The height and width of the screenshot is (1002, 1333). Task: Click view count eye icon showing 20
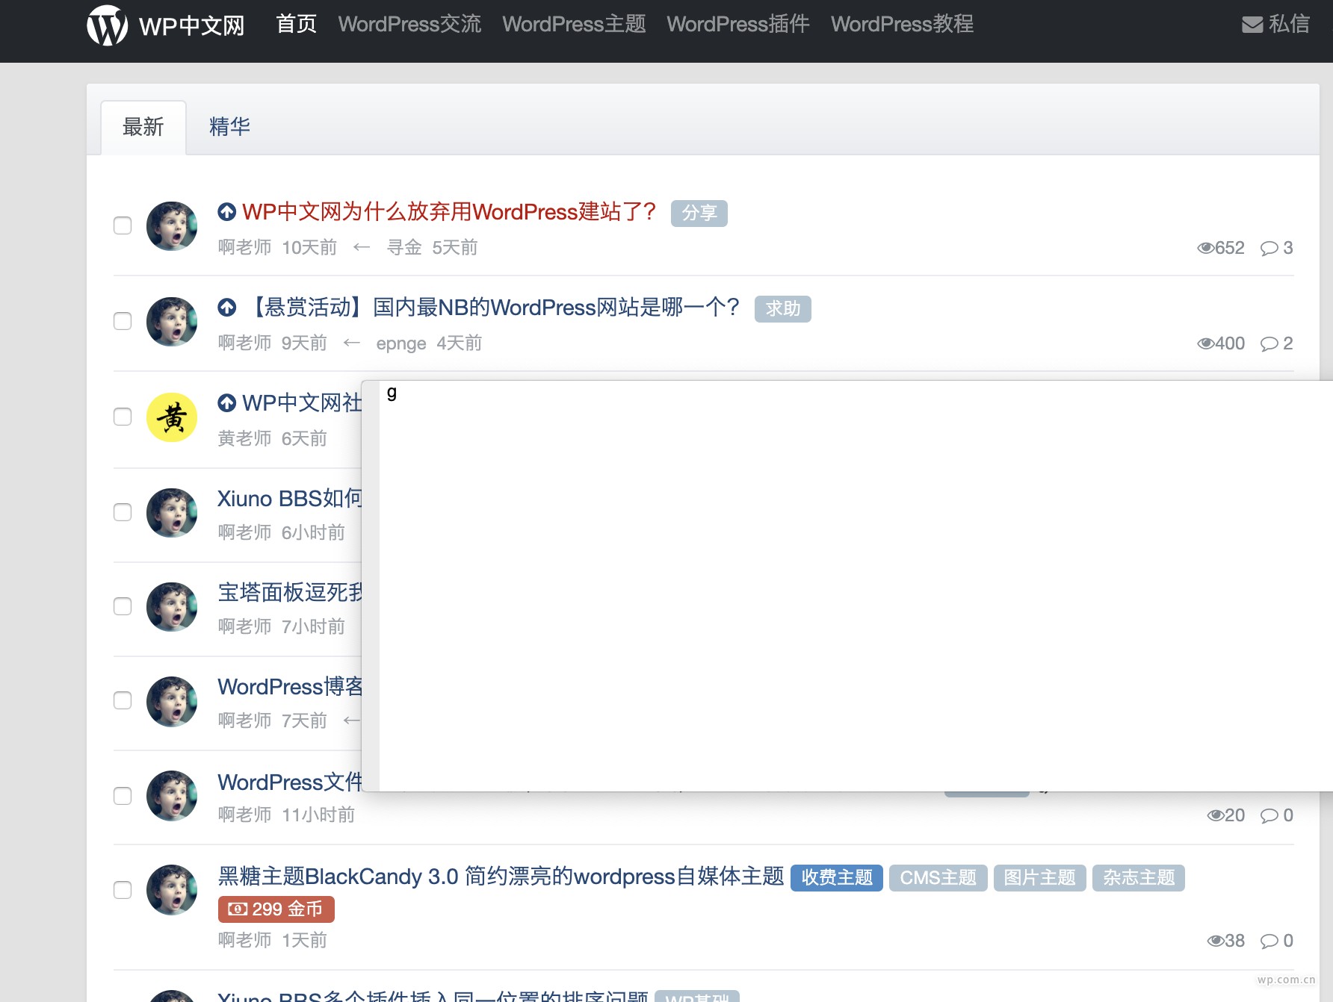(x=1215, y=815)
